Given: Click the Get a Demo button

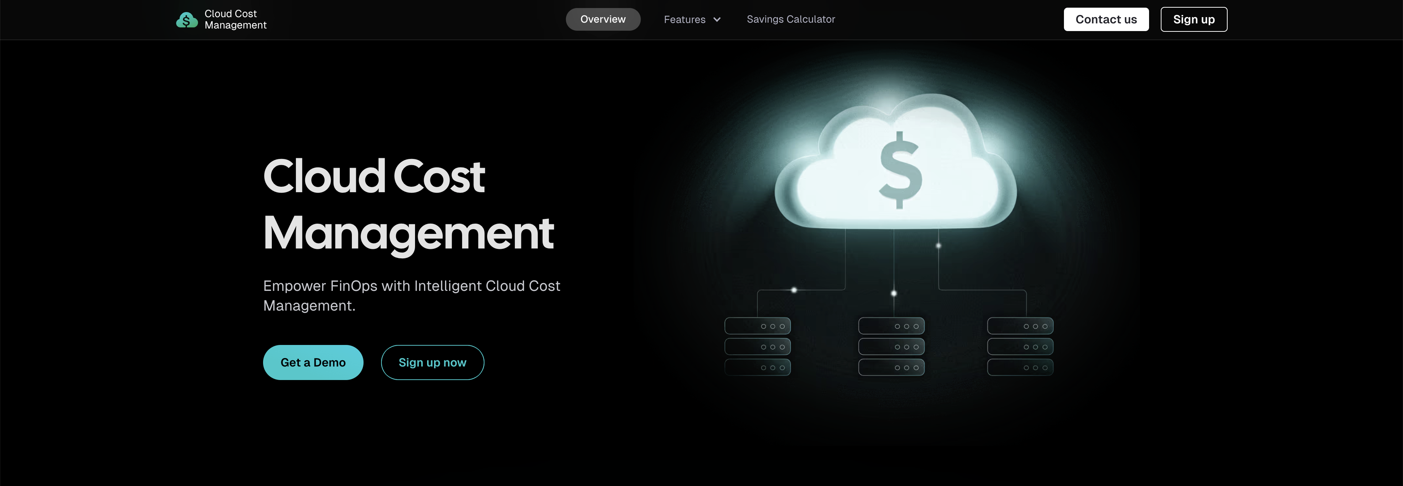Looking at the screenshot, I should tap(313, 362).
